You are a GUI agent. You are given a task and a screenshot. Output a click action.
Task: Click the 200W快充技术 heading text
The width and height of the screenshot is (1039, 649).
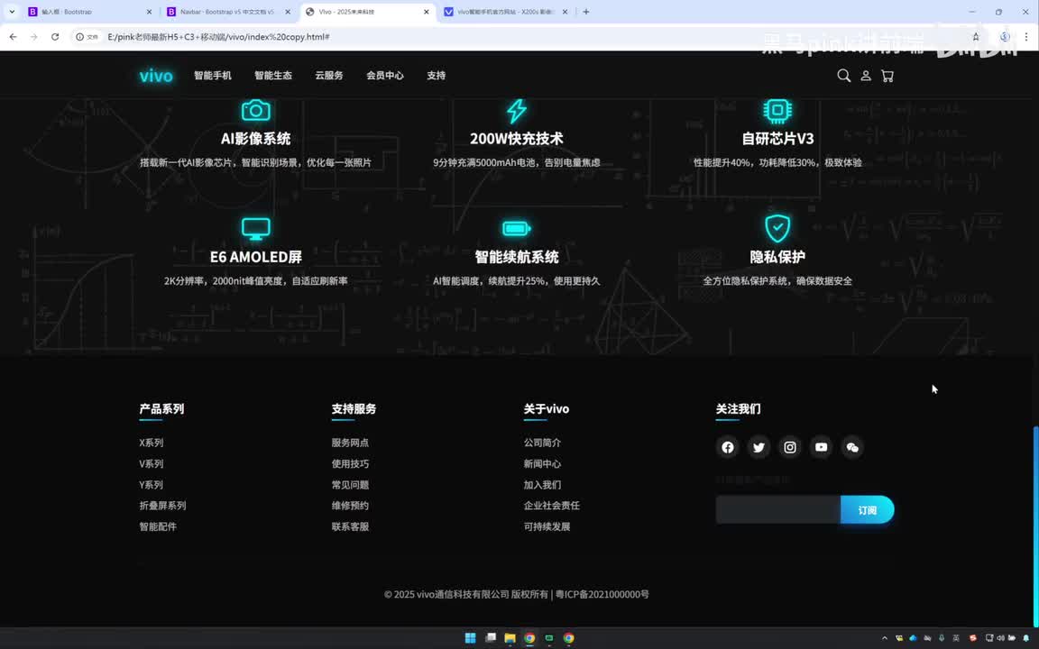(x=517, y=139)
